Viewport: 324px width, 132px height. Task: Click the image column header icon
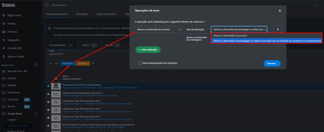(56, 78)
